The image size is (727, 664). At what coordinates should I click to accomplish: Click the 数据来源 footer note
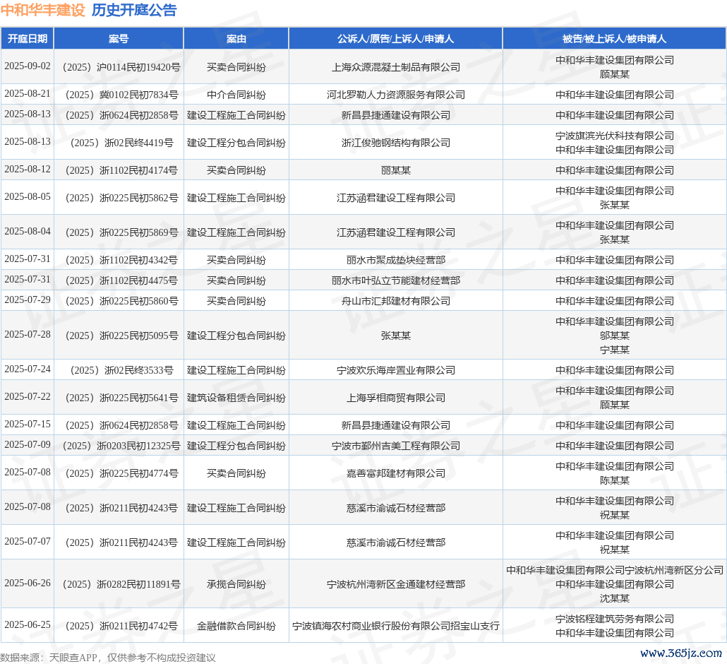[107, 658]
